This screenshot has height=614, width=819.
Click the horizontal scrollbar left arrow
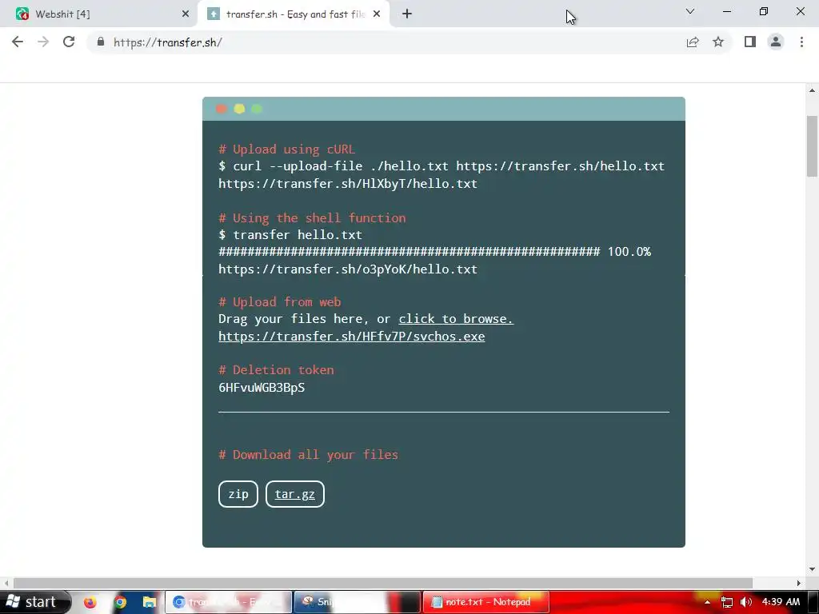click(x=6, y=583)
